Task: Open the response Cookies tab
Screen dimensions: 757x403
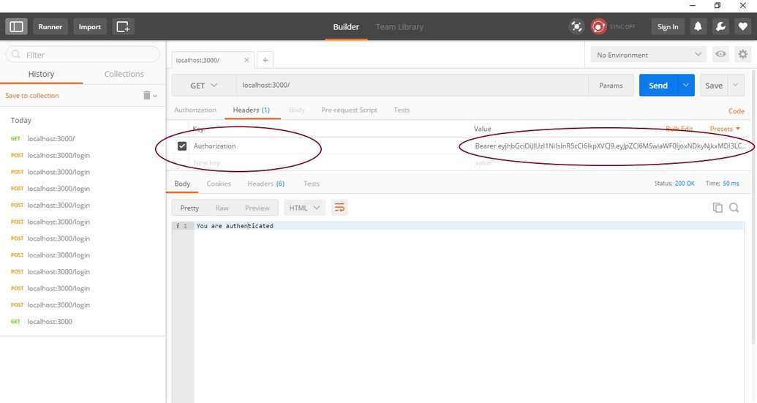Action: pyautogui.click(x=219, y=184)
